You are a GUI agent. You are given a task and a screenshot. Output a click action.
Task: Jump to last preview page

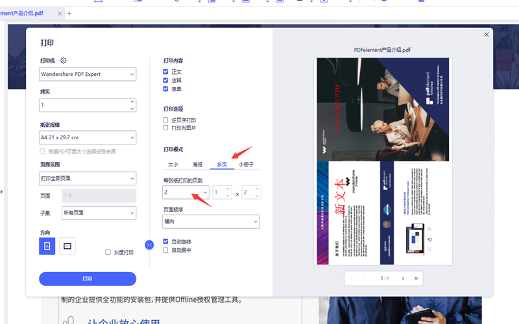pyautogui.click(x=416, y=279)
